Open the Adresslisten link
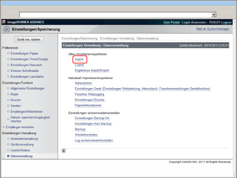This screenshot has height=178, width=237. 83,83
